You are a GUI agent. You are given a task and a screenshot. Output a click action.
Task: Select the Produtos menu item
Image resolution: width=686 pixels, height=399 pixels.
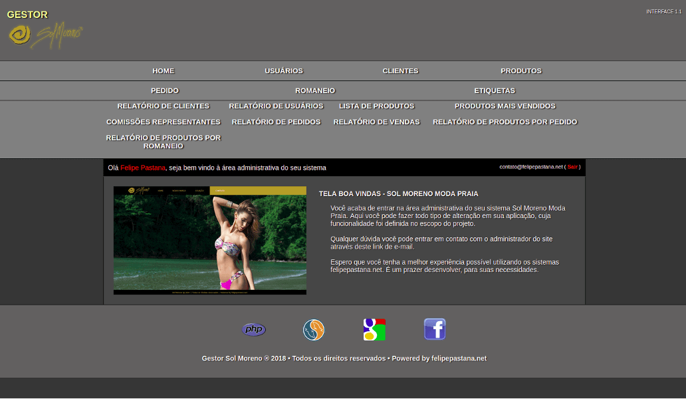click(521, 71)
